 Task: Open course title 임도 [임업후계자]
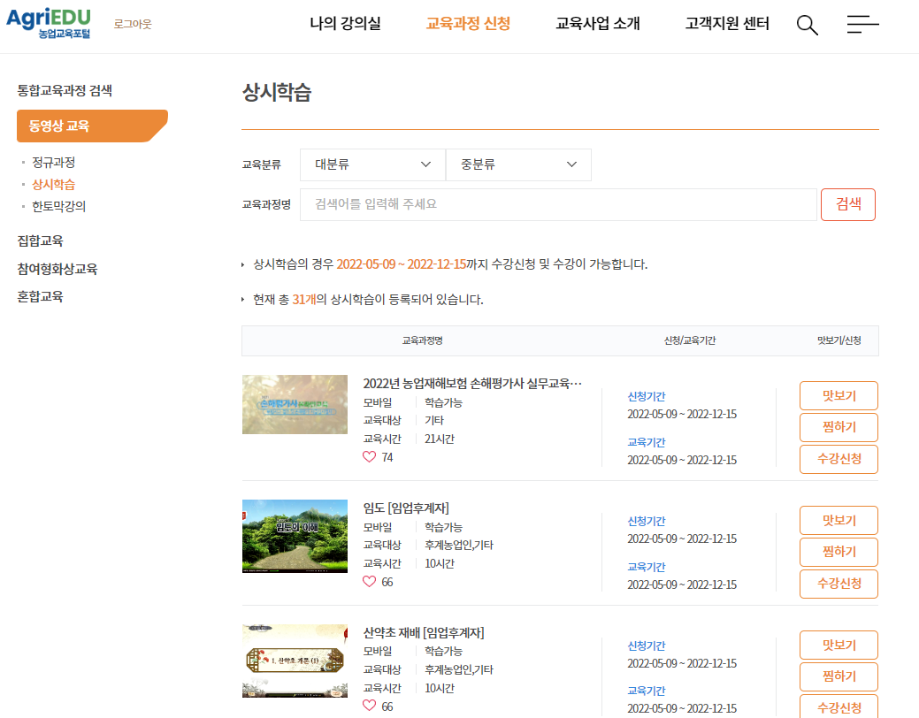[x=406, y=508]
